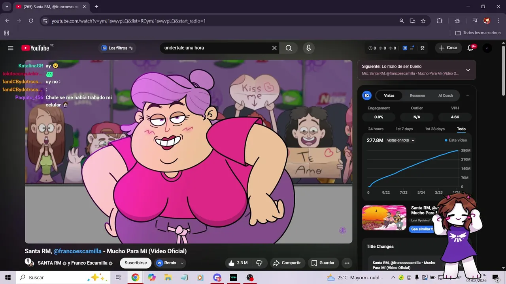Open the YouTube account avatar menu

tap(487, 48)
